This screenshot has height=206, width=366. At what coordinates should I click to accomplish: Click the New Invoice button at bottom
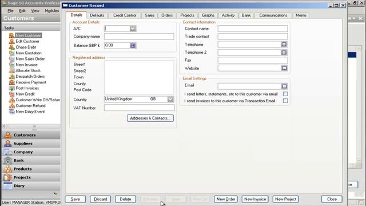point(255,199)
